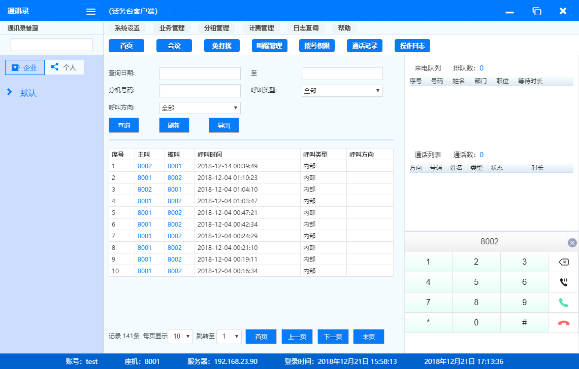Click caller 8002 in record row 1
The width and height of the screenshot is (579, 369).
(145, 166)
